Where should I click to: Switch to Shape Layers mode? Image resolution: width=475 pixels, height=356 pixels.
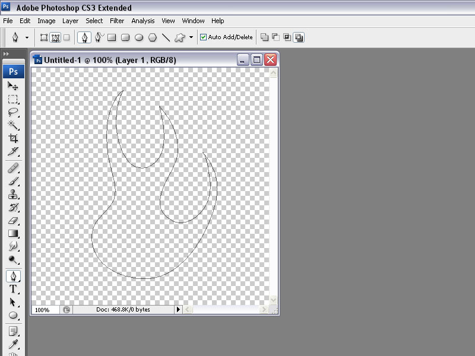(44, 37)
